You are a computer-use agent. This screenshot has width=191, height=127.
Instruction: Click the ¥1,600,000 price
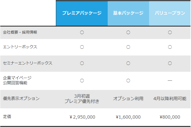[128, 117]
